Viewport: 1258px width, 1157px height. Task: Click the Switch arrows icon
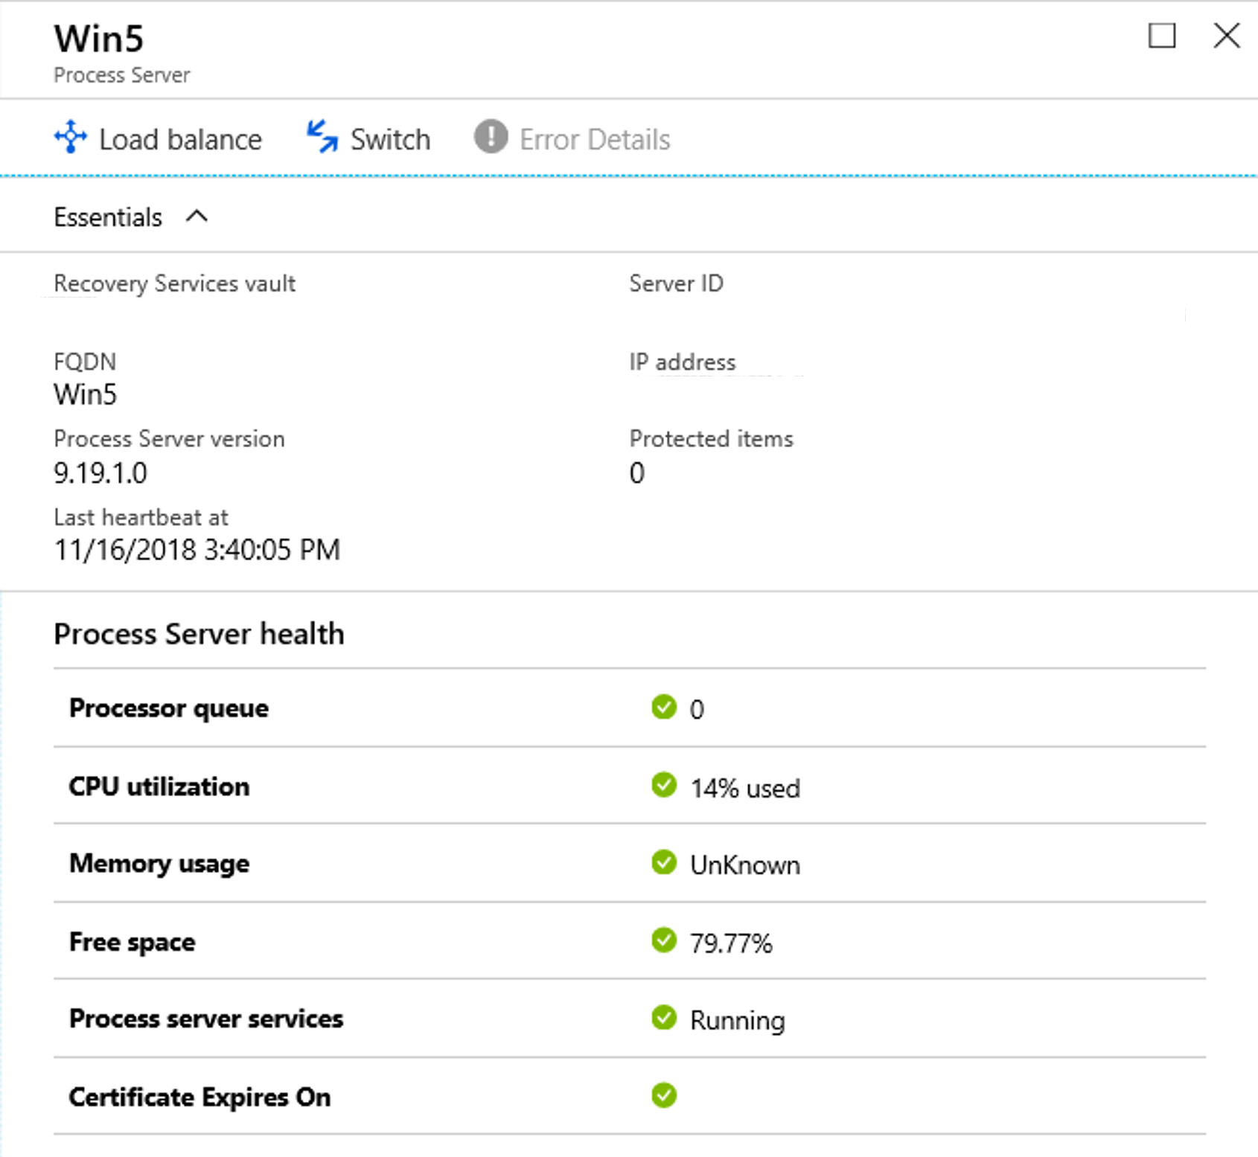(322, 137)
